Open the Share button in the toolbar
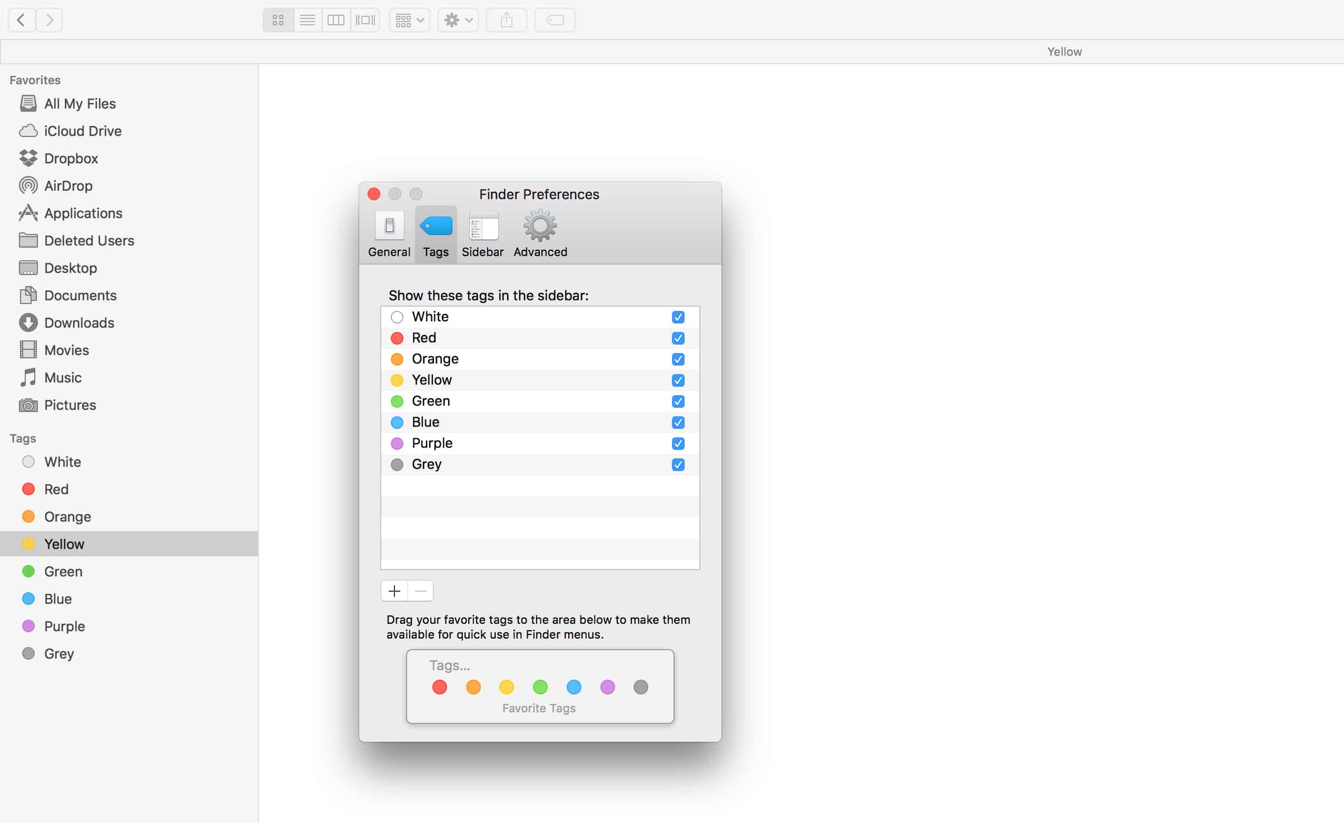The height and width of the screenshot is (823, 1344). pos(506,19)
